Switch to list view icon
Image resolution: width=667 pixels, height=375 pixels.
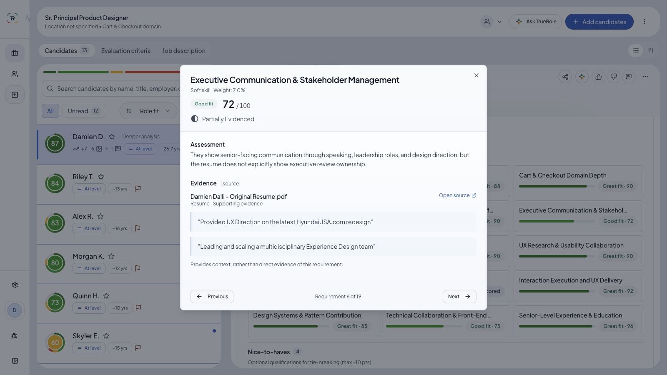click(635, 50)
